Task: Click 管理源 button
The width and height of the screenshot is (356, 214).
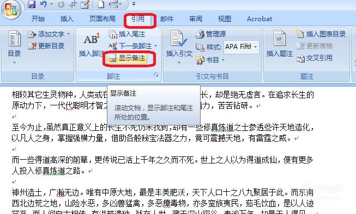Action: 210,34
